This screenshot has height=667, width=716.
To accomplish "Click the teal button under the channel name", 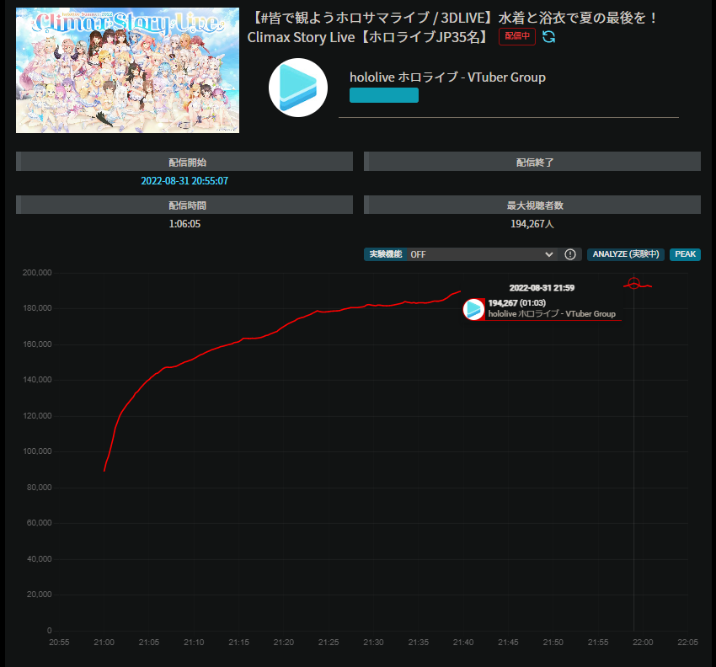I will 384,95.
